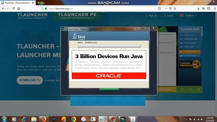This screenshot has width=217, height=122.
Task: Switch to Bandicam in taskbar
Action: (x=113, y=119)
